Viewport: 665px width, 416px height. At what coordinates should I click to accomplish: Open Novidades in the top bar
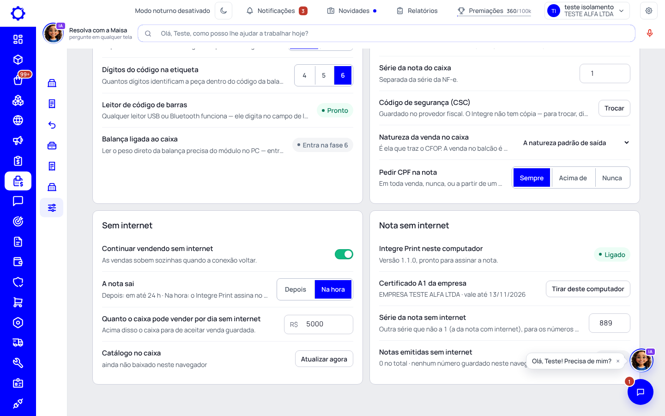point(352,11)
